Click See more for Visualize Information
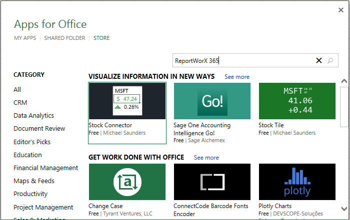The width and height of the screenshot is (350, 220). 237,77
